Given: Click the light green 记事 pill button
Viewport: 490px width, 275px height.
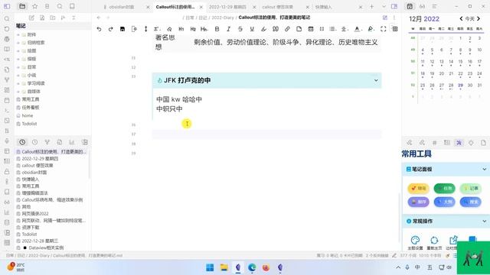Looking at the screenshot, I should 470,189.
